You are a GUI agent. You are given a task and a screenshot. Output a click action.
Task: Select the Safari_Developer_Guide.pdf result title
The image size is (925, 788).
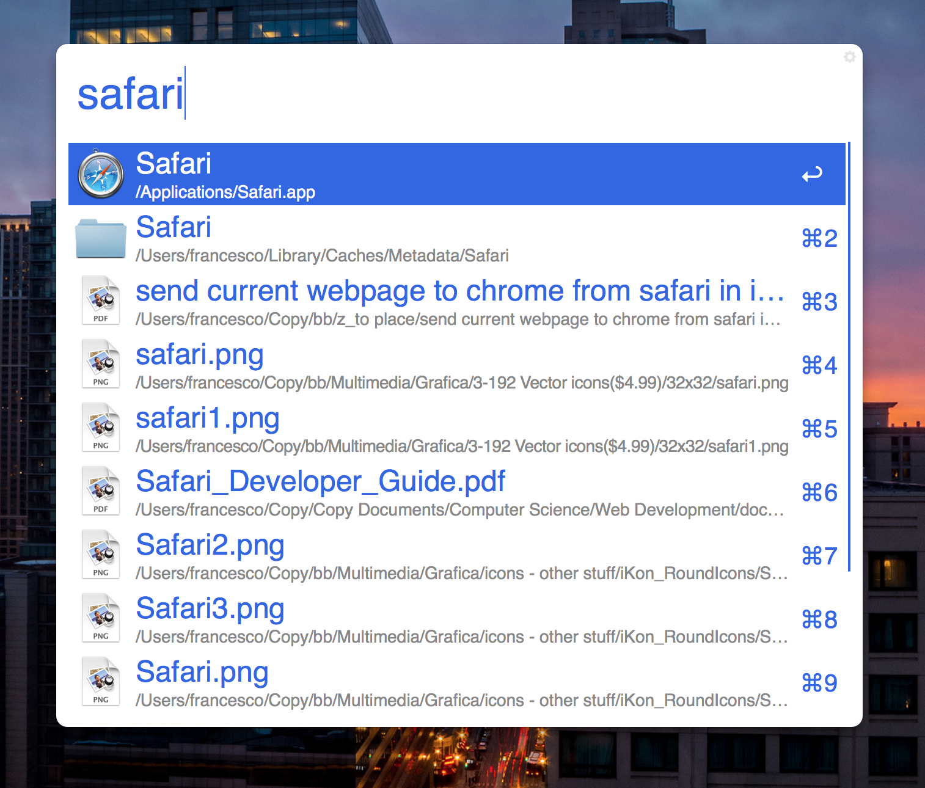point(320,482)
